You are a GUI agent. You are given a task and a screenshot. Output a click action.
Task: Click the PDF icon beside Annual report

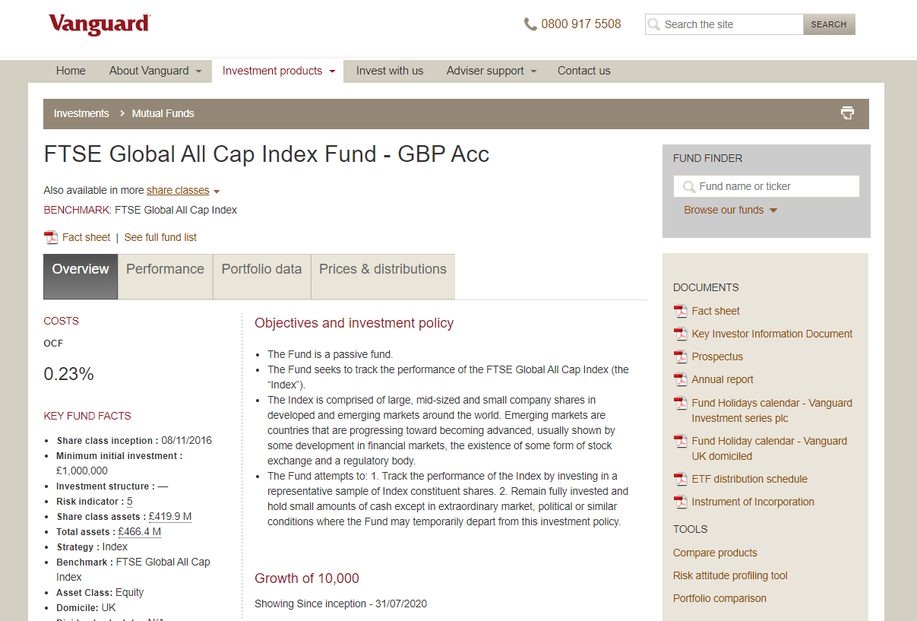click(680, 379)
